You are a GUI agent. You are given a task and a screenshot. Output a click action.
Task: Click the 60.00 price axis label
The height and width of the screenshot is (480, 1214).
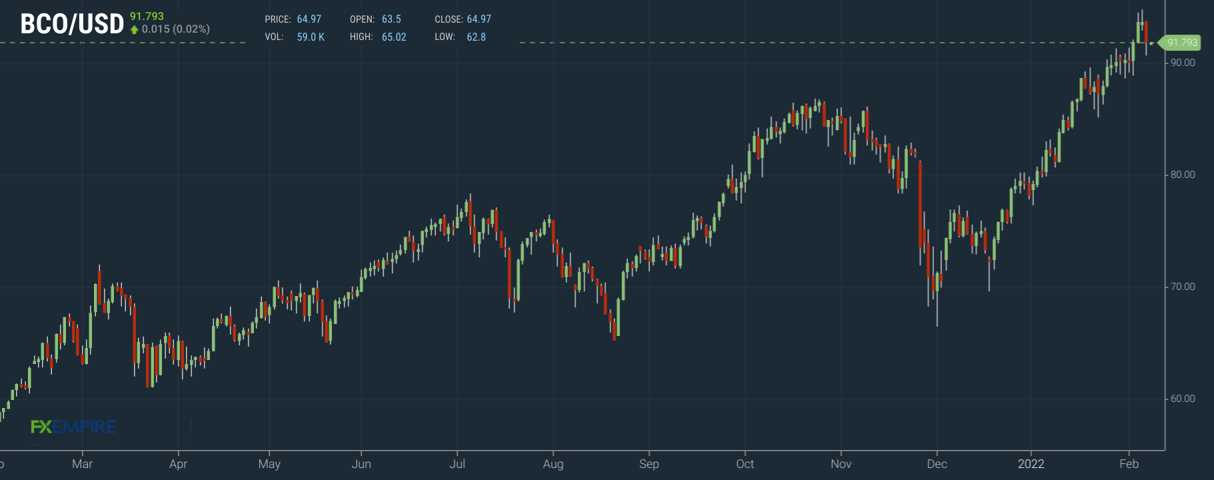[x=1183, y=399]
